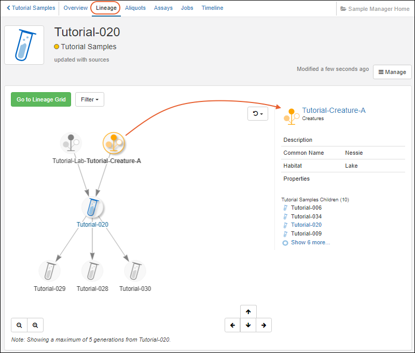Zoom in using the right magnifier button
The image size is (415, 353).
(x=35, y=325)
